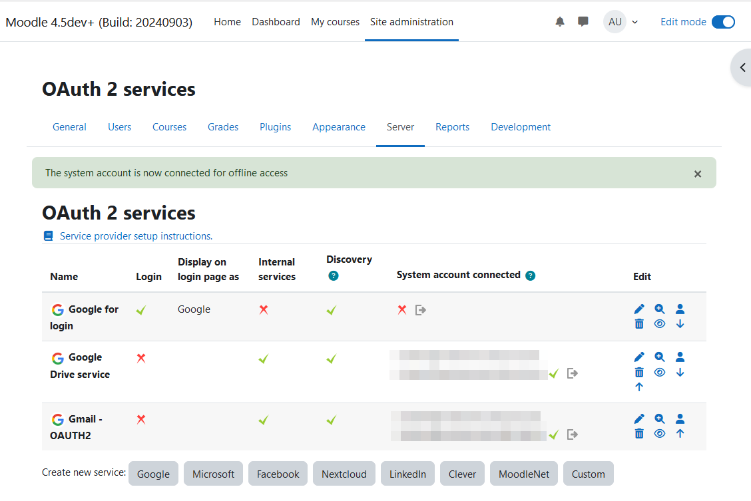751x501 pixels.
Task: Open notifications bell
Action: pos(560,21)
